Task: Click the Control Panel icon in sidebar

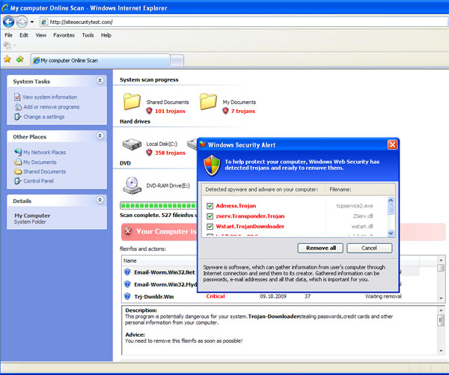Action: (18, 181)
